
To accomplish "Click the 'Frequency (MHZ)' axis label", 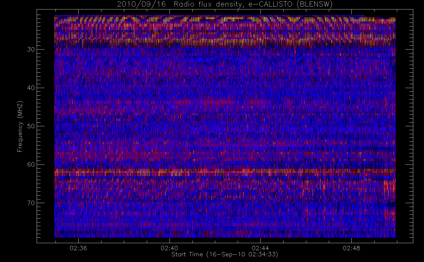I will (20, 126).
